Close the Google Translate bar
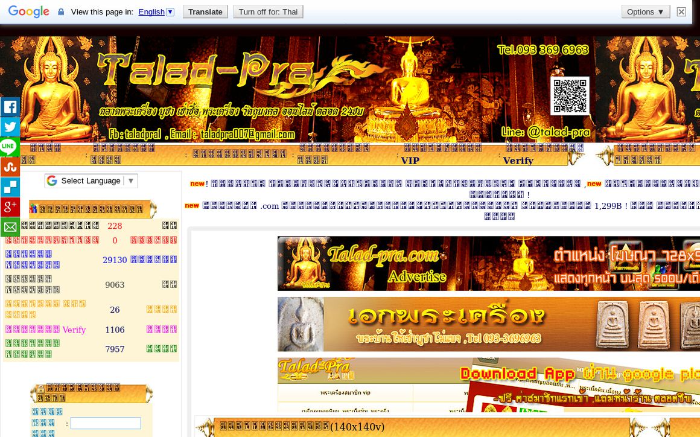The width and height of the screenshot is (700, 437). coord(681,11)
